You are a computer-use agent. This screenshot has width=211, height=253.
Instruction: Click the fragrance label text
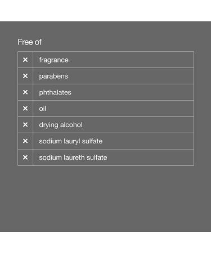pyautogui.click(x=53, y=60)
